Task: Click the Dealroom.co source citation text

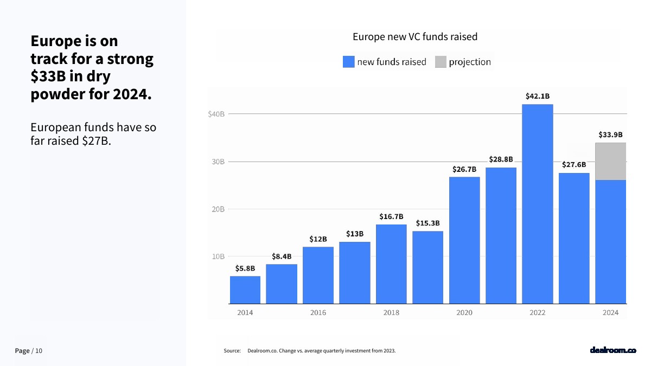Action: click(x=321, y=351)
